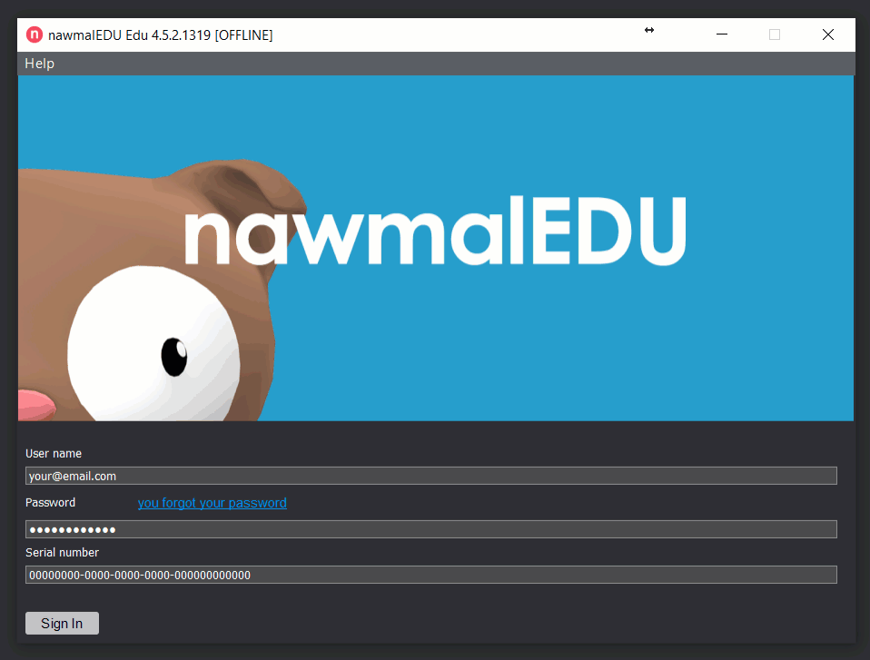Minimize the nawmalEDU window
This screenshot has height=660, width=870.
click(x=721, y=34)
